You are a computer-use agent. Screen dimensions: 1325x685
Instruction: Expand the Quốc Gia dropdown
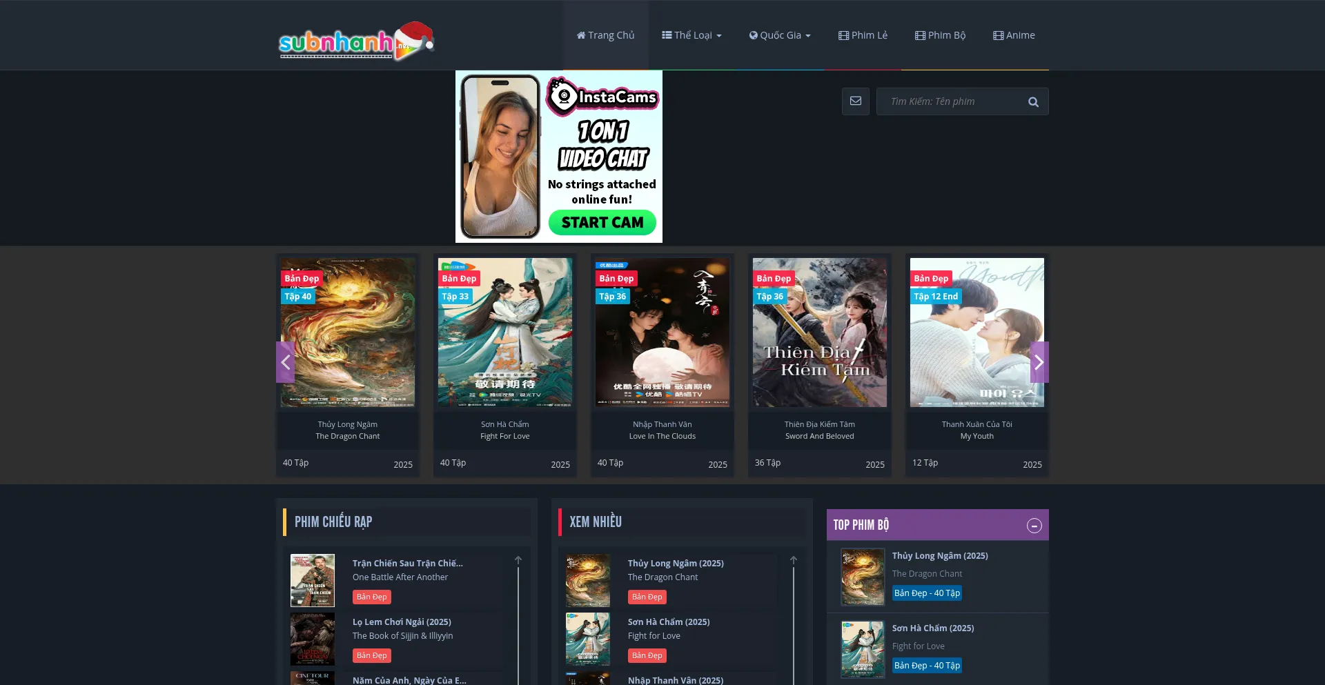click(780, 35)
